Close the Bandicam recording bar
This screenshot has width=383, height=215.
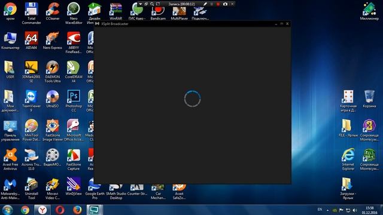tap(232, 4)
